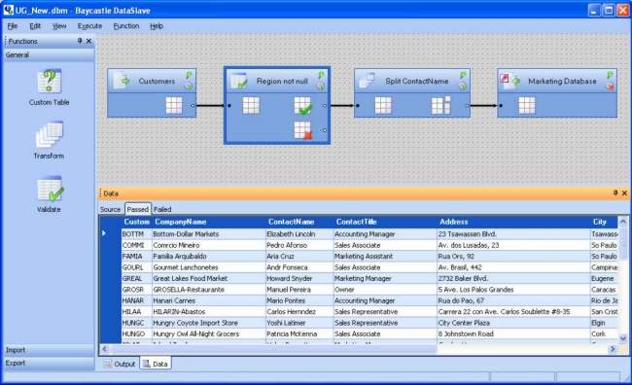Screen dimensions: 632x385
Task: Click the failed output grid in Region not null
Action: tap(302, 130)
